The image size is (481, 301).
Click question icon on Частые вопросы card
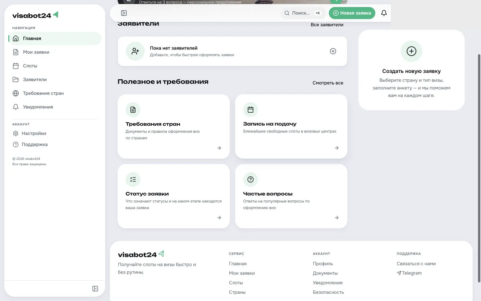251,179
